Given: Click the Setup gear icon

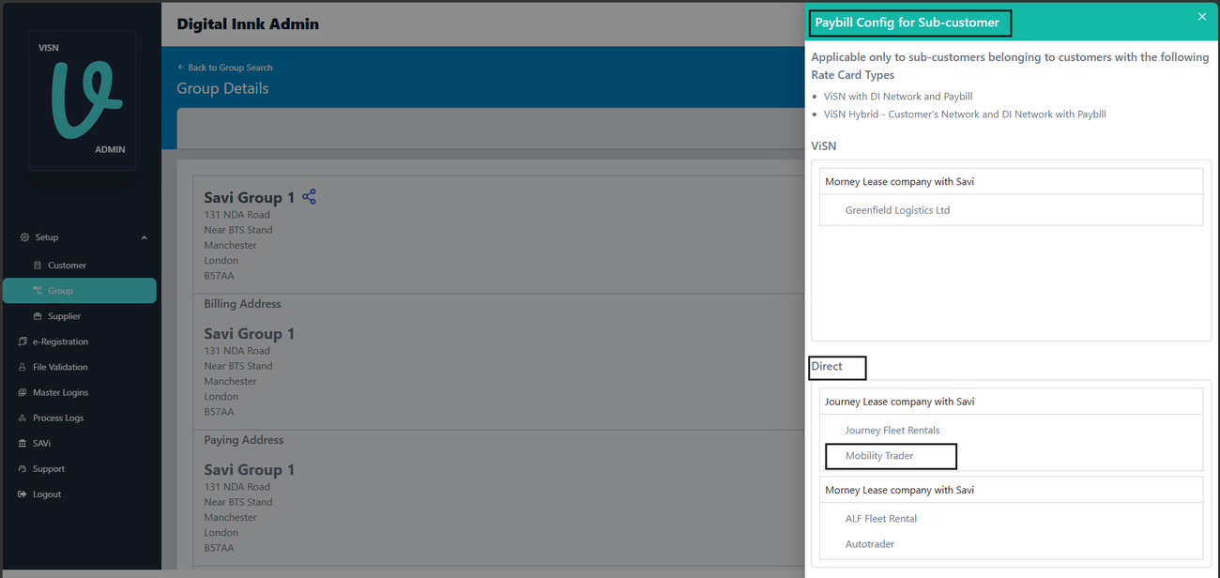Looking at the screenshot, I should click(x=24, y=237).
